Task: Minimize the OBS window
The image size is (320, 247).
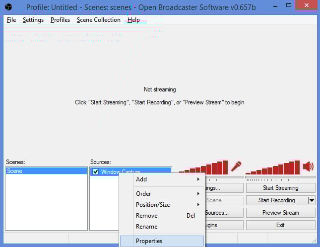Action: (275, 6)
